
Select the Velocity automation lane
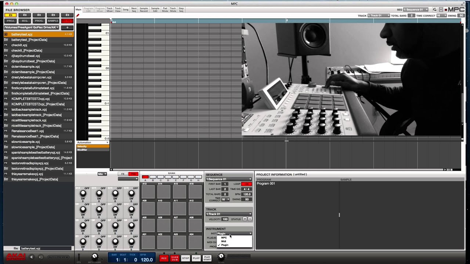93,146
